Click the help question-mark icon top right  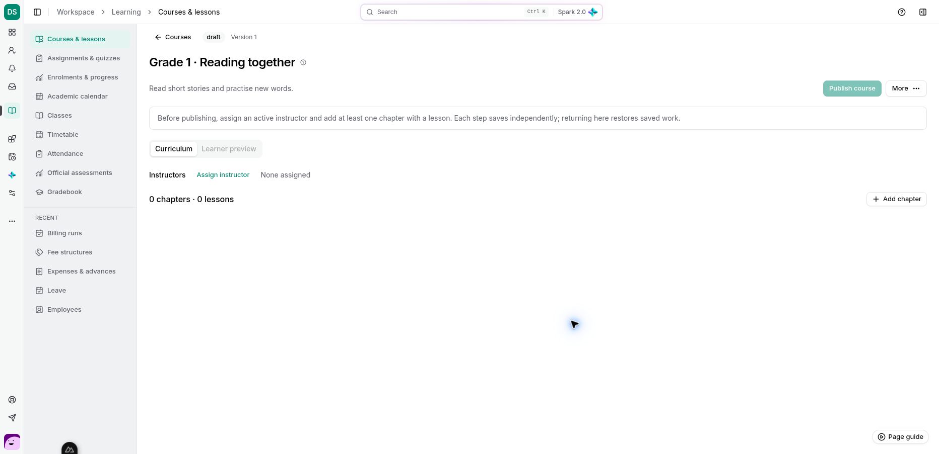(902, 12)
